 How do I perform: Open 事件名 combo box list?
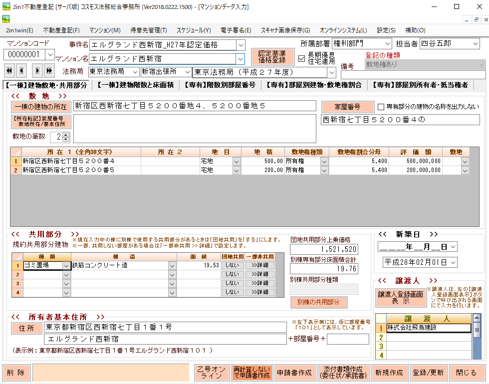point(241,45)
